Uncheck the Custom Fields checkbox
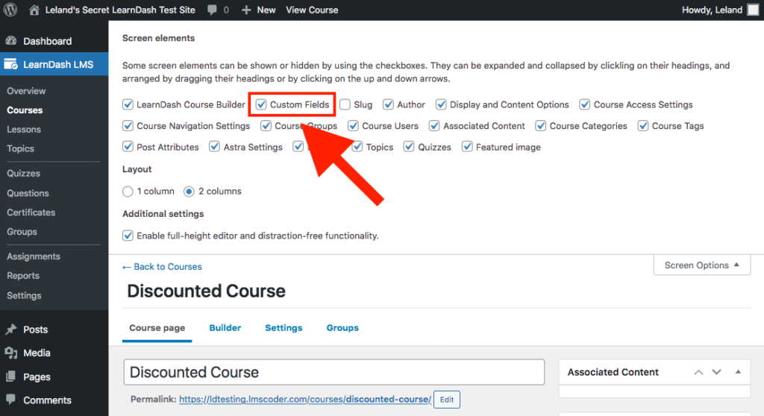 click(x=261, y=105)
